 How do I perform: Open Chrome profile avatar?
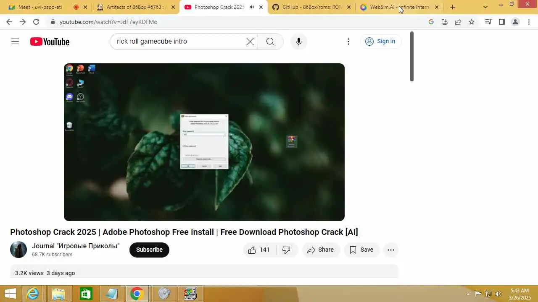[515, 22]
